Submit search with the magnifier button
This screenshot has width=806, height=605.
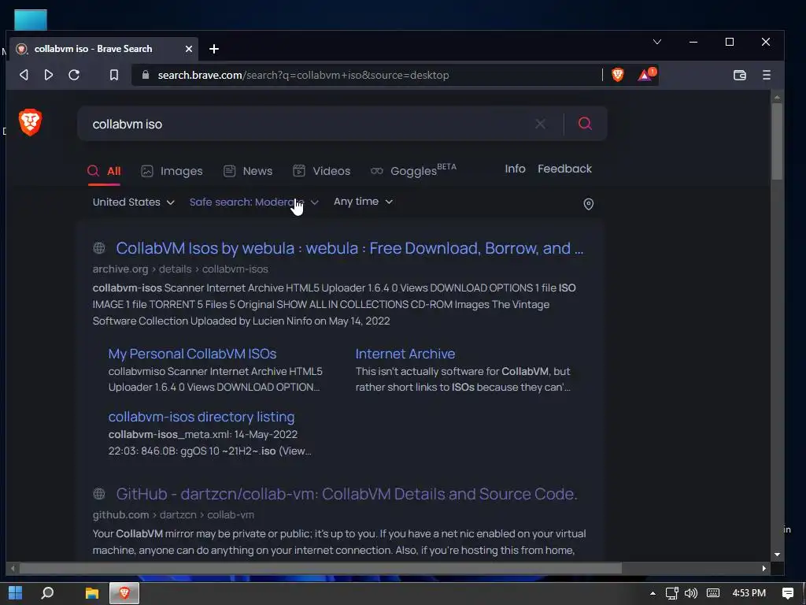coord(585,124)
